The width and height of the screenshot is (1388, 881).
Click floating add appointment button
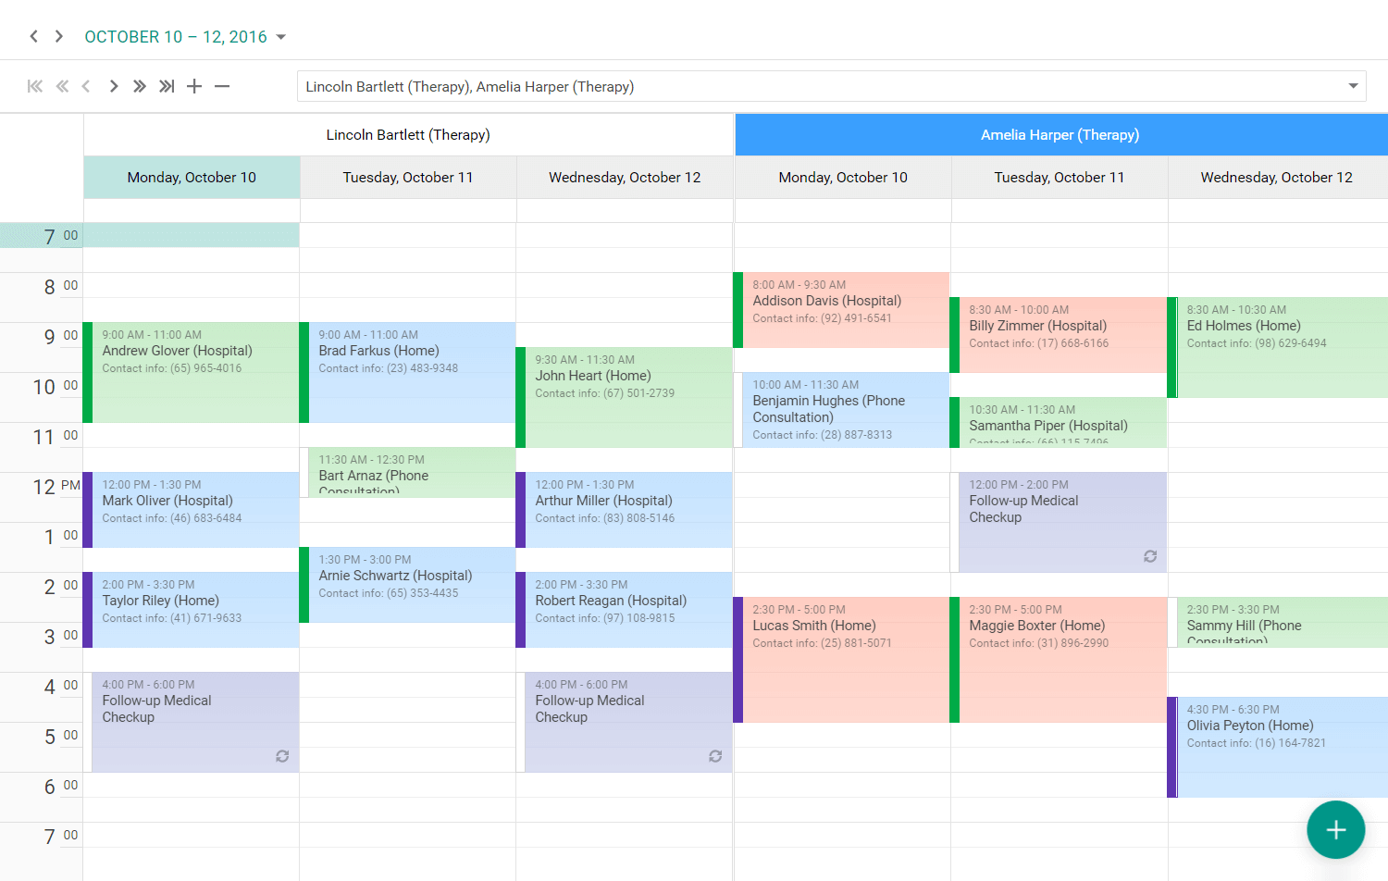point(1335,830)
